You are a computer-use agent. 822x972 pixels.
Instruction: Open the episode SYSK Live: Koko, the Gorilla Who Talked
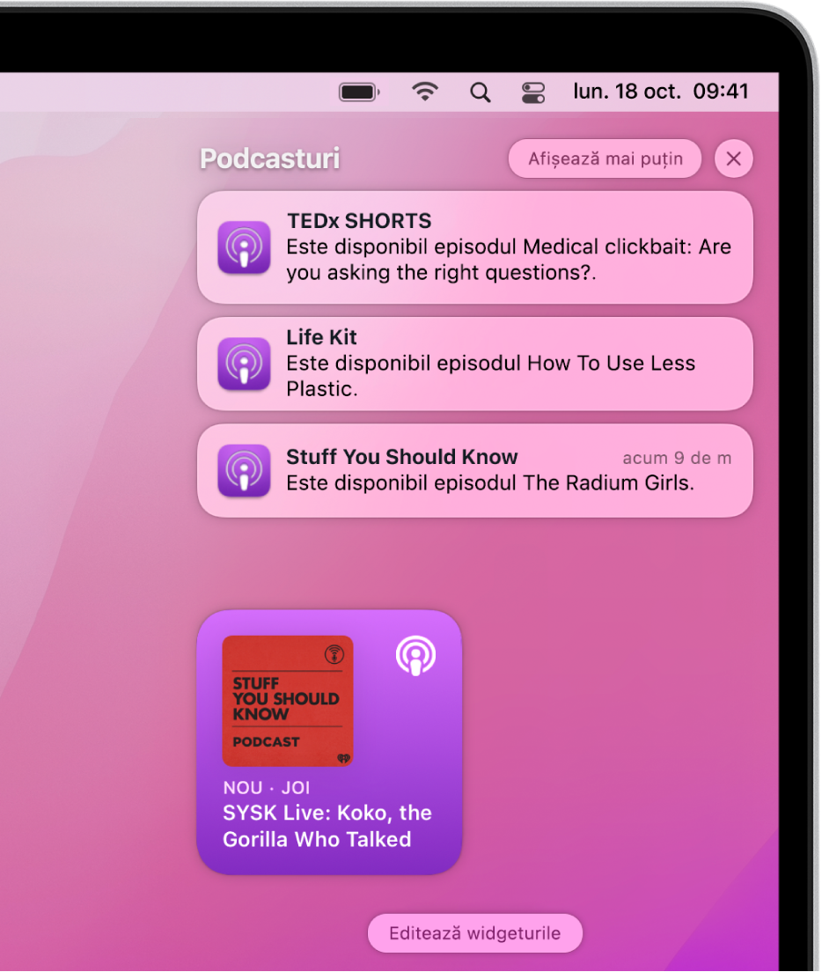(326, 826)
